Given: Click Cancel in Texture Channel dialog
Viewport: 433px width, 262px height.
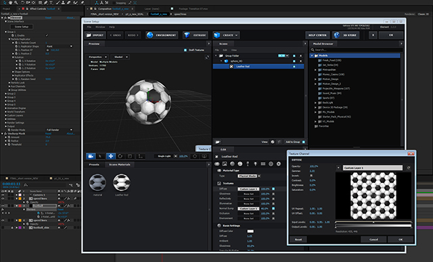Looking at the screenshot, I should [373, 240].
